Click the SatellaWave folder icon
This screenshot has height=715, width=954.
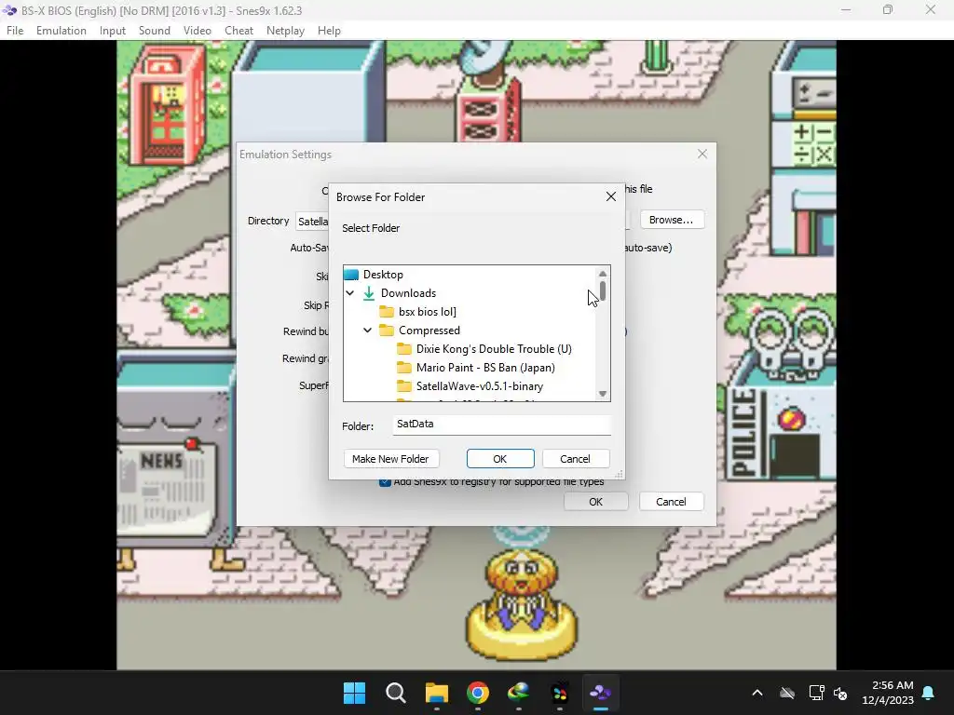click(404, 386)
